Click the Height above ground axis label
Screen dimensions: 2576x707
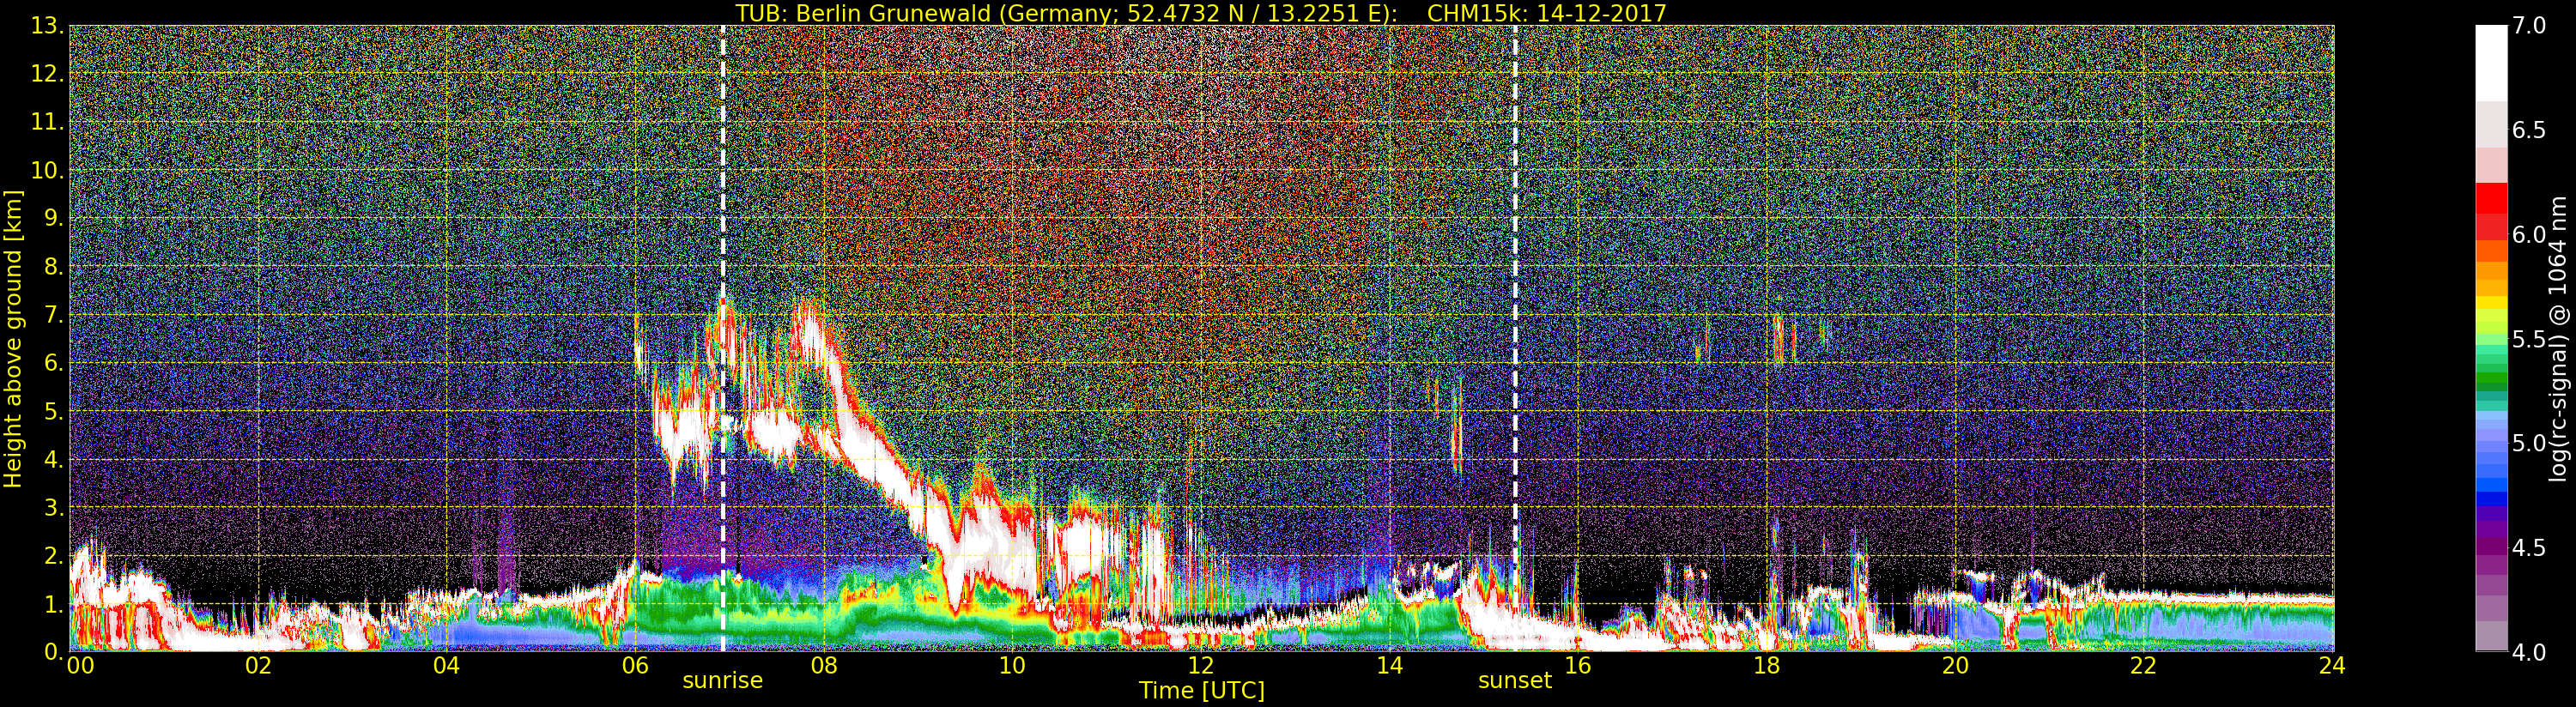click(13, 338)
